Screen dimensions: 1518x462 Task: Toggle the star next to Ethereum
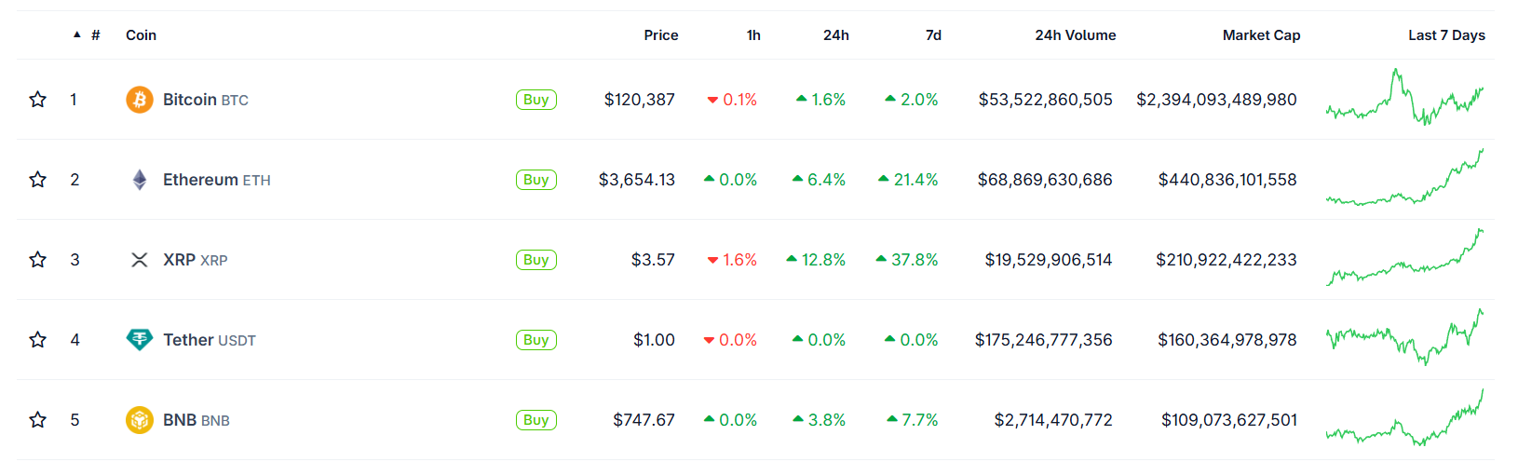point(38,180)
